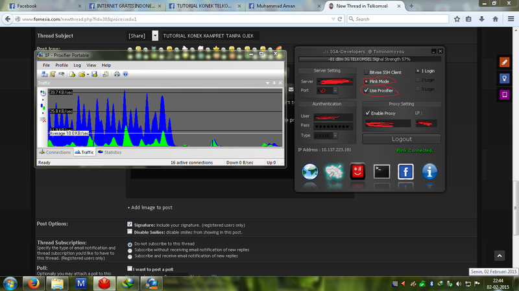Check 'I want to post a poll'
This screenshot has width=519, height=291.
[130, 268]
